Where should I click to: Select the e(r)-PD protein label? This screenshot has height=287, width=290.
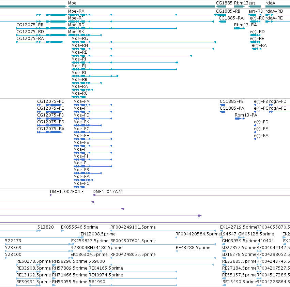[261, 122]
